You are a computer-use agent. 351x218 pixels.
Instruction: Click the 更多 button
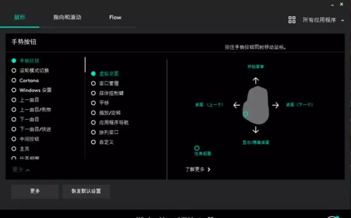click(x=35, y=191)
